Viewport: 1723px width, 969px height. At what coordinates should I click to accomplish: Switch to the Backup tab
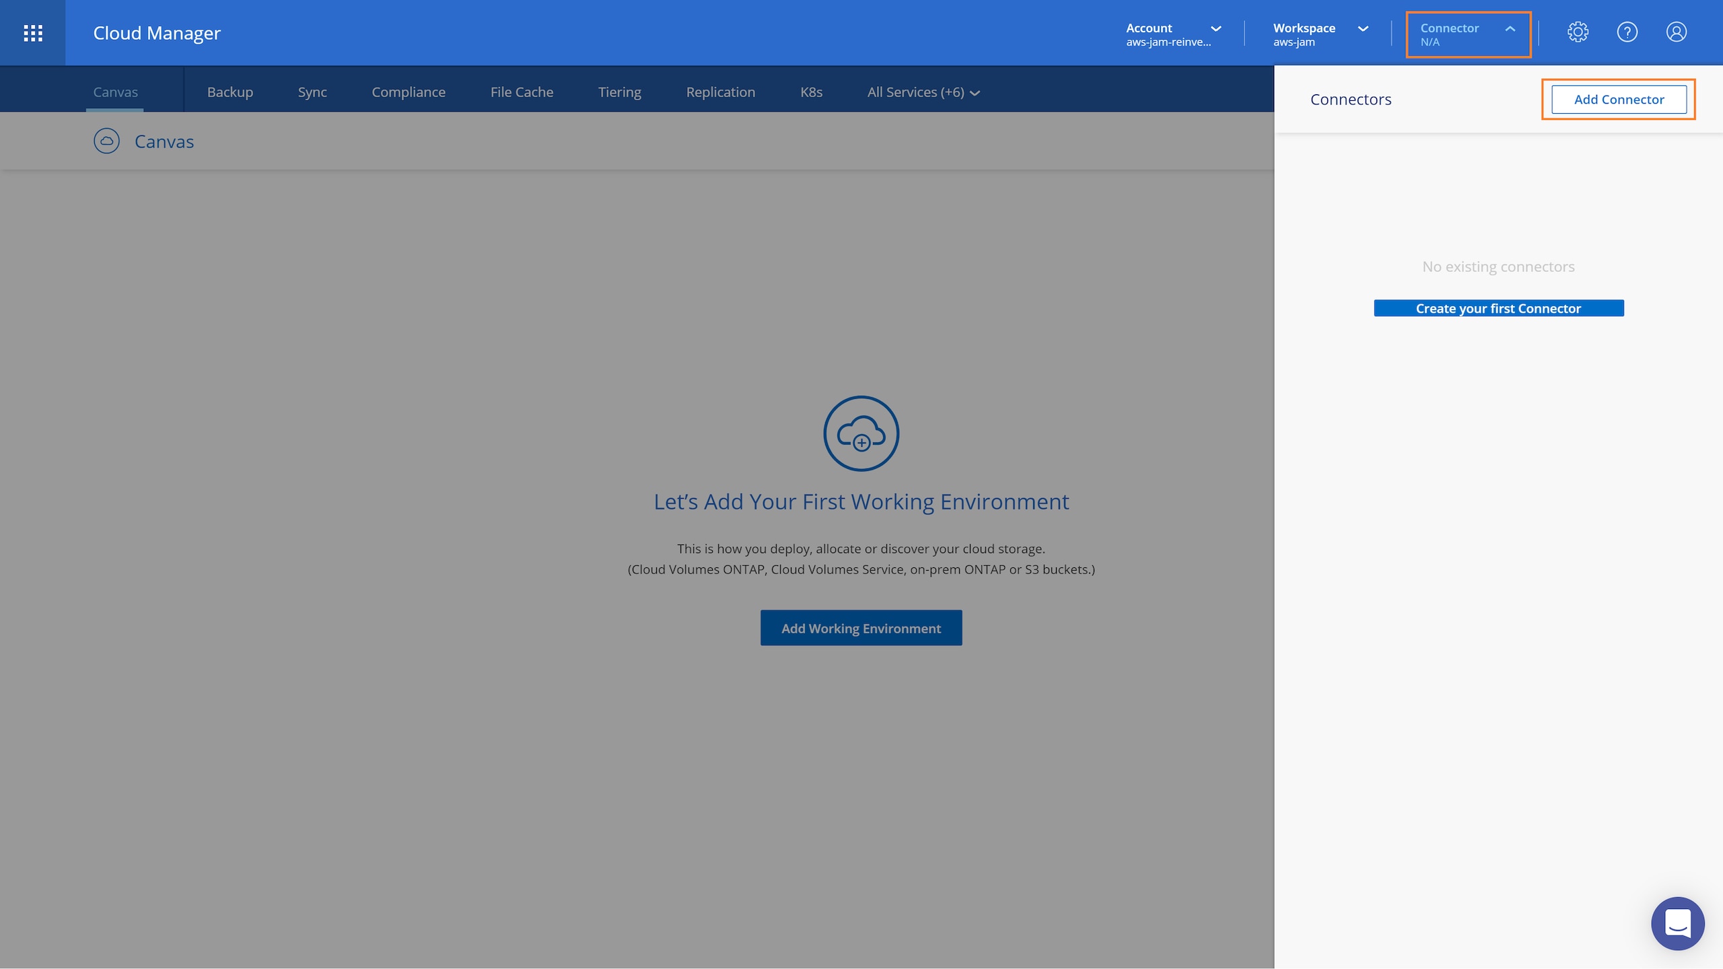[230, 92]
